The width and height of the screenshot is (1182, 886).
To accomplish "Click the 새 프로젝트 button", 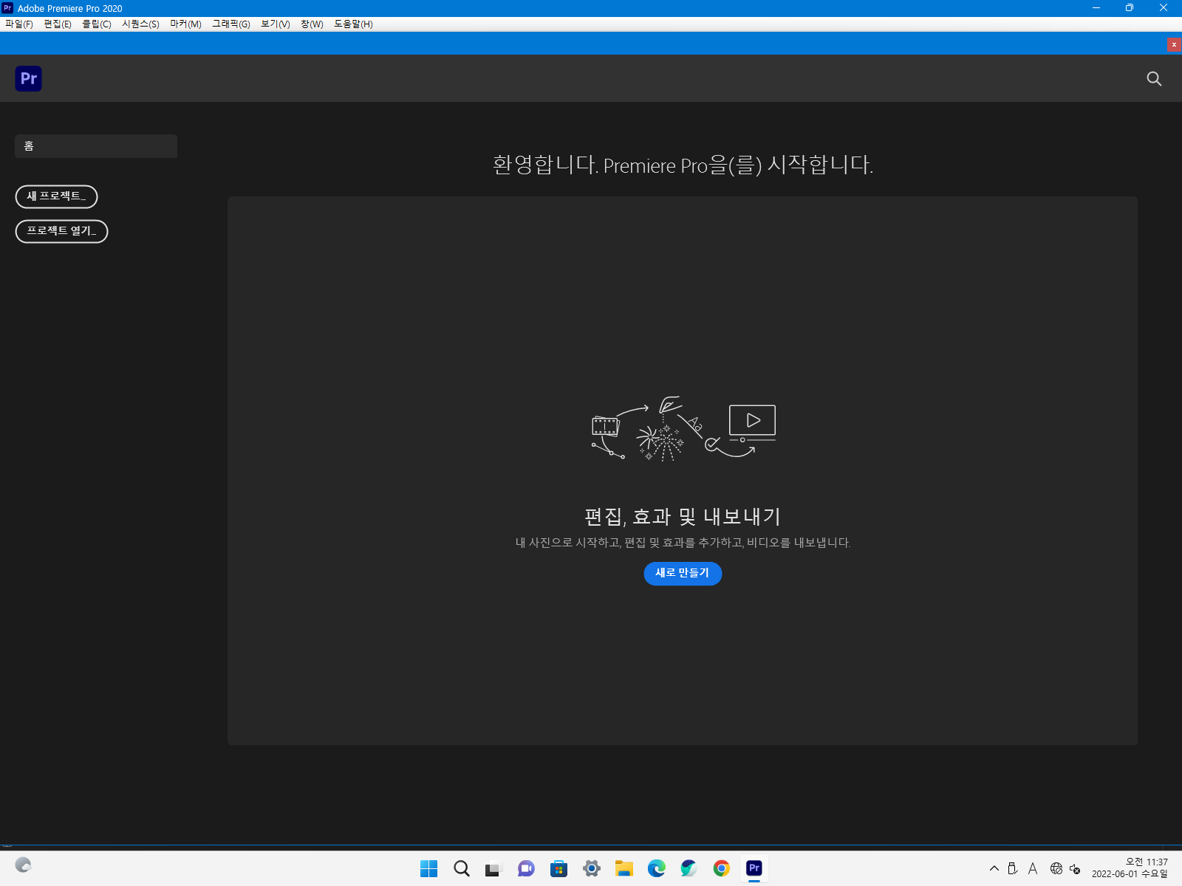I will [x=56, y=196].
